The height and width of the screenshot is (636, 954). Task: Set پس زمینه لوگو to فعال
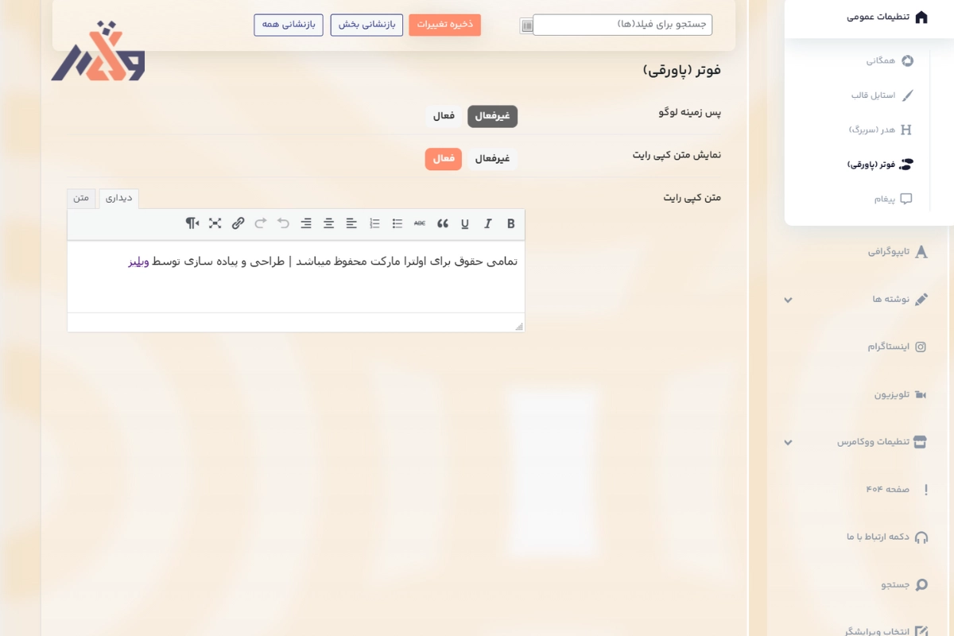point(444,116)
